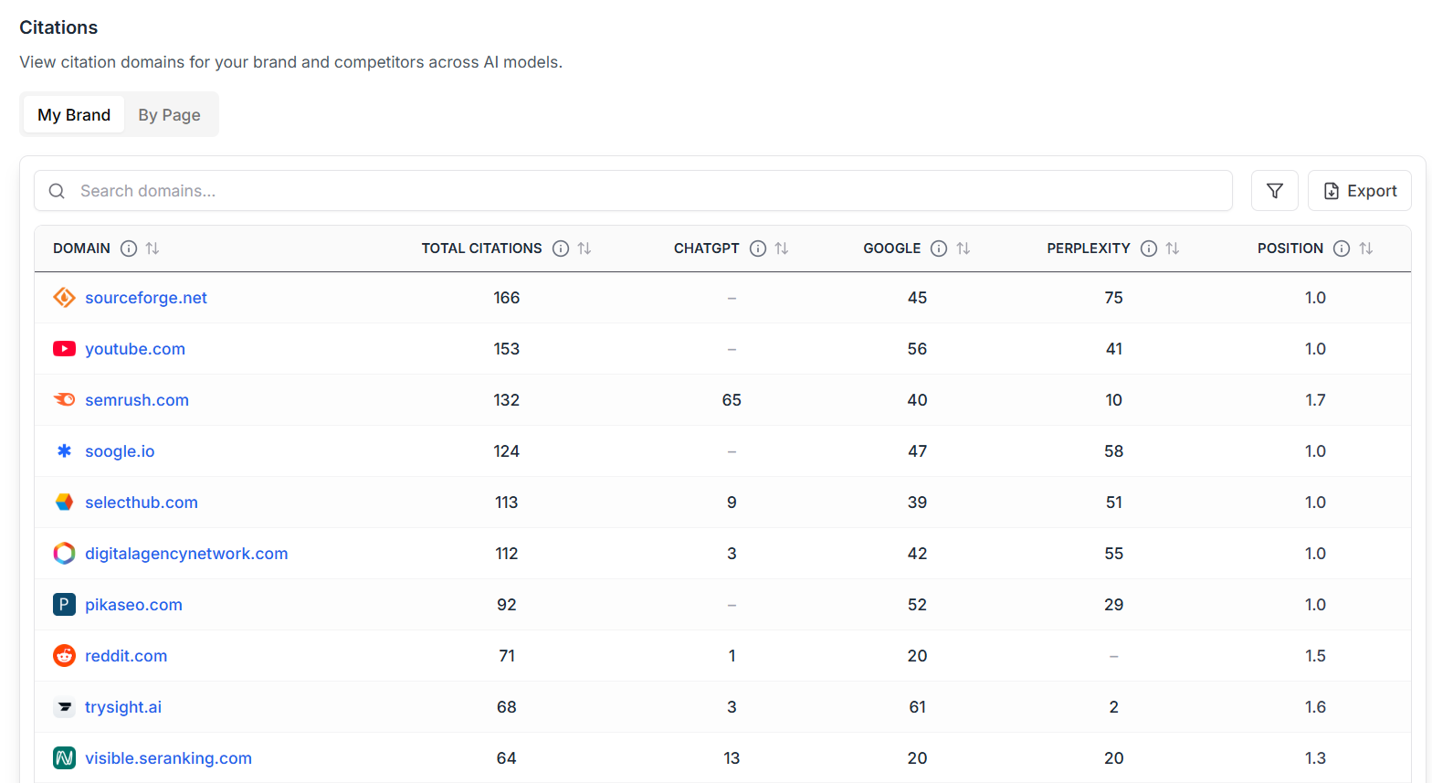
Task: Focus the Search domains input field
Action: tap(639, 191)
